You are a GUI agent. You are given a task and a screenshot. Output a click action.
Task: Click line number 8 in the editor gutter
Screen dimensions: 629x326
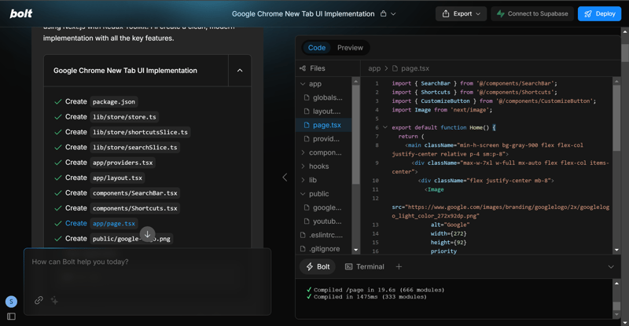(x=377, y=145)
